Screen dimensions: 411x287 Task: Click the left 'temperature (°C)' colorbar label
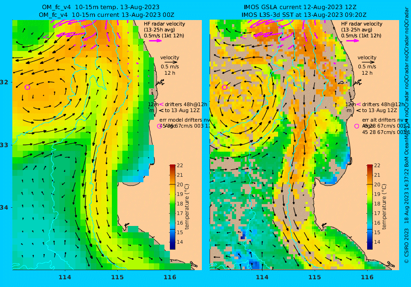click(187, 206)
